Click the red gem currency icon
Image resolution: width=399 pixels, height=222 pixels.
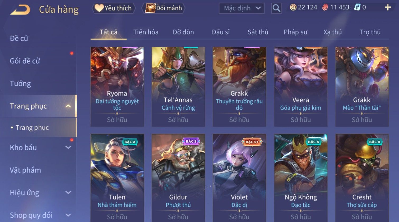(x=325, y=7)
